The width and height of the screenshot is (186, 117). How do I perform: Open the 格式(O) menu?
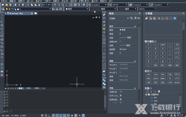39,1
